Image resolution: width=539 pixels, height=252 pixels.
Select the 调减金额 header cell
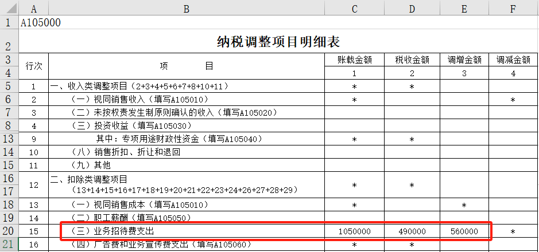pyautogui.click(x=513, y=60)
